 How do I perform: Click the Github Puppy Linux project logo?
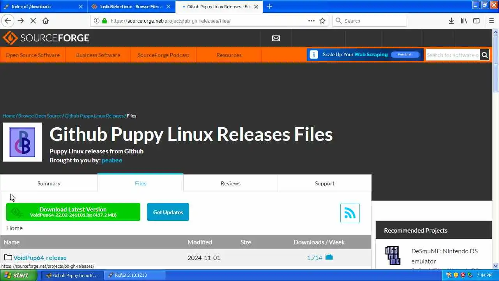click(22, 142)
